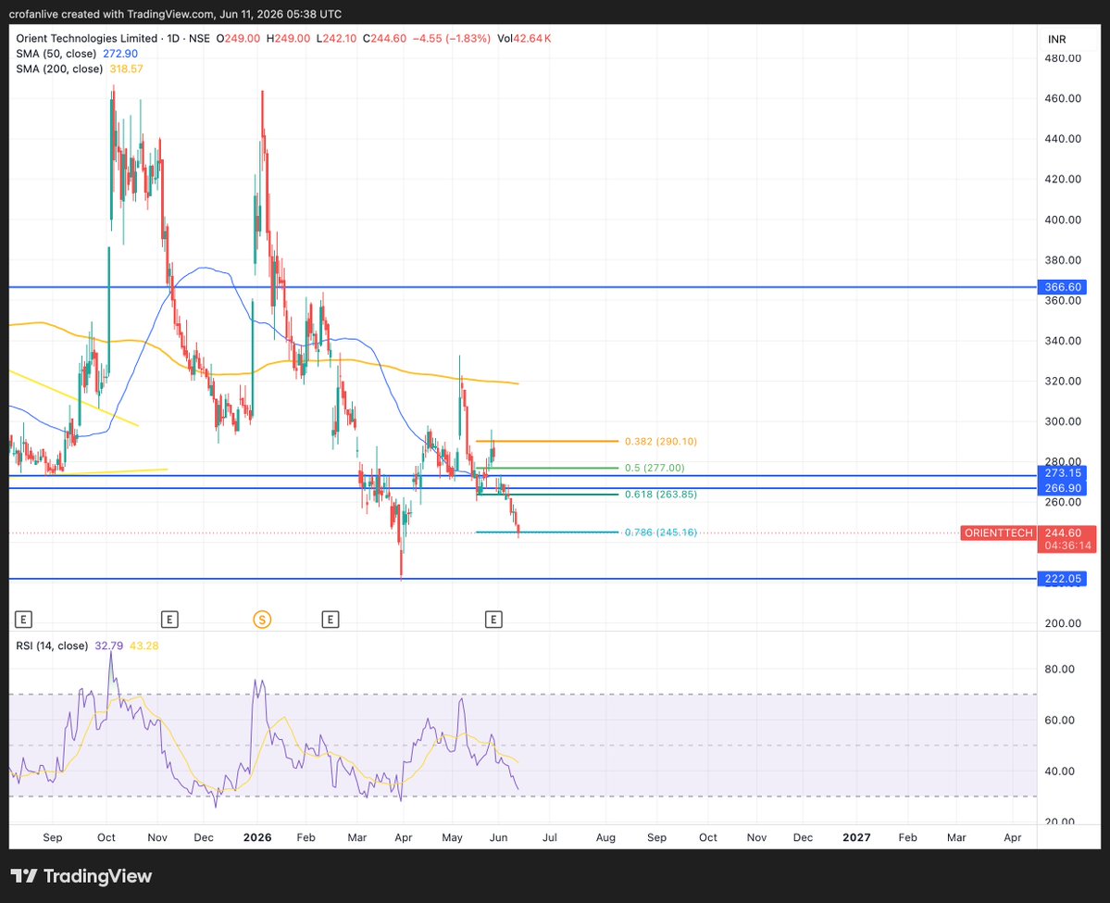Click the SMA 50 value 272.90
Screen dimensions: 1110x903
pyautogui.click(x=120, y=54)
